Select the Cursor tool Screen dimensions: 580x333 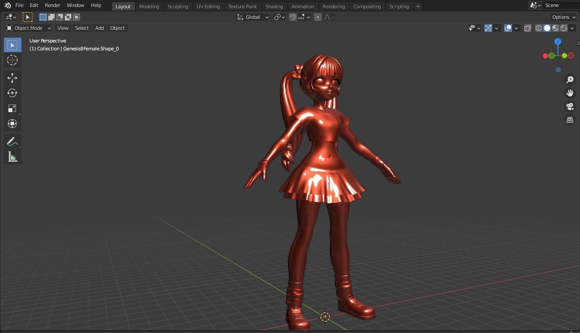point(12,60)
